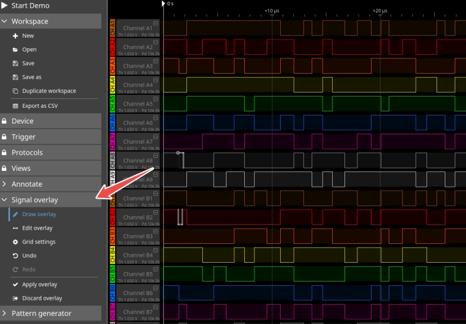Open Grid settings gear icon
Screen dimensions: 466x324
[16, 242]
